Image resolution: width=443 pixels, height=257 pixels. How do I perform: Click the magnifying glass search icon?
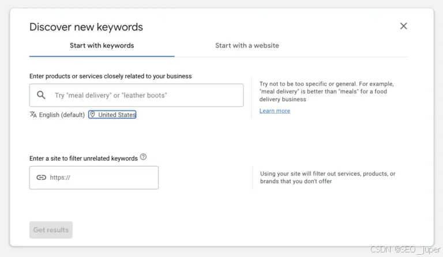(x=41, y=95)
